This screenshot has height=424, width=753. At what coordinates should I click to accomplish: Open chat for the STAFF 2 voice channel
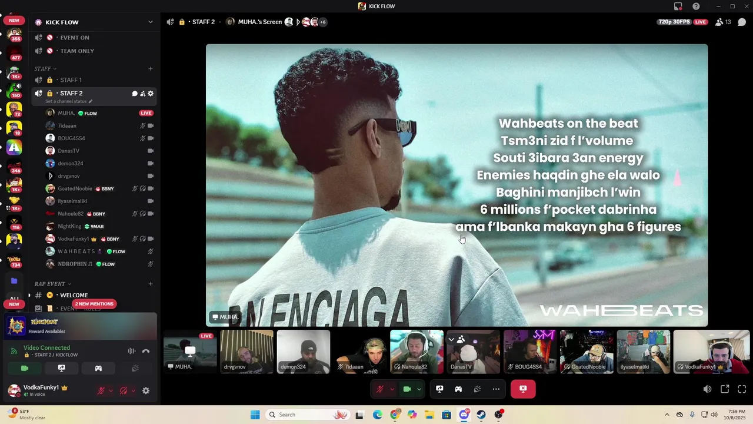(x=135, y=94)
